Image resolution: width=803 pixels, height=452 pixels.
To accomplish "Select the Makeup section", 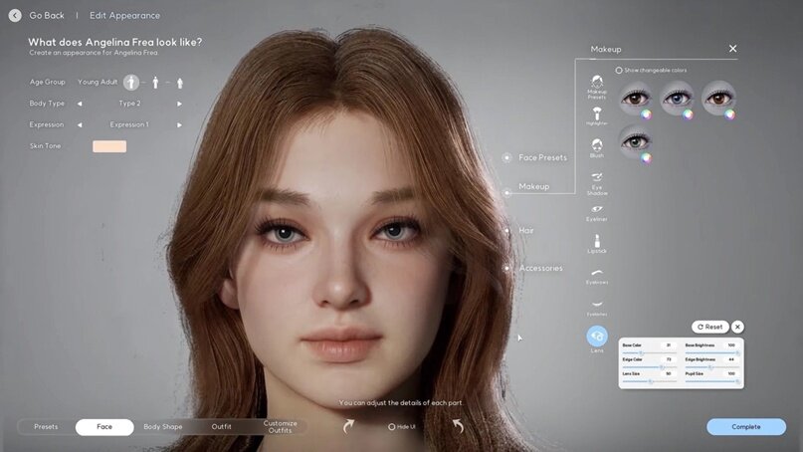I will [533, 186].
